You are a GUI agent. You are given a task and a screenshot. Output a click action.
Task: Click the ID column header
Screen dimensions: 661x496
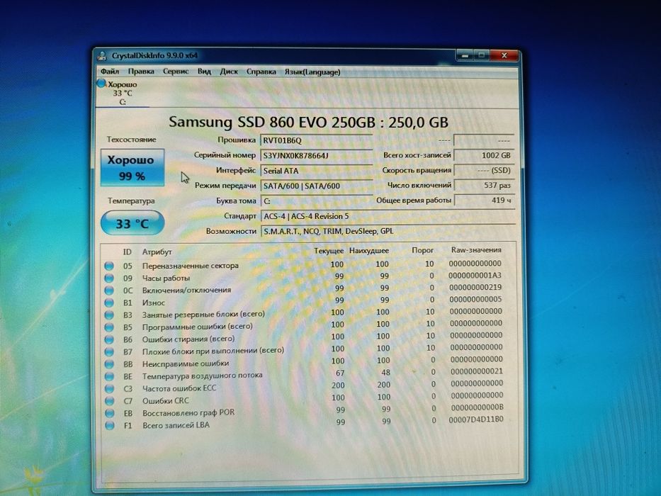pyautogui.click(x=128, y=252)
